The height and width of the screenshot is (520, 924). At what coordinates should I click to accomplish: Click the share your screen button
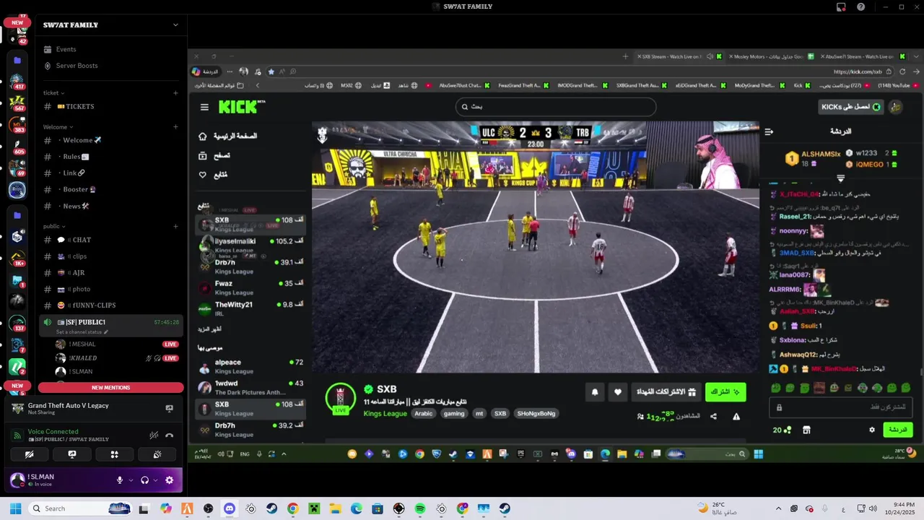click(x=71, y=454)
